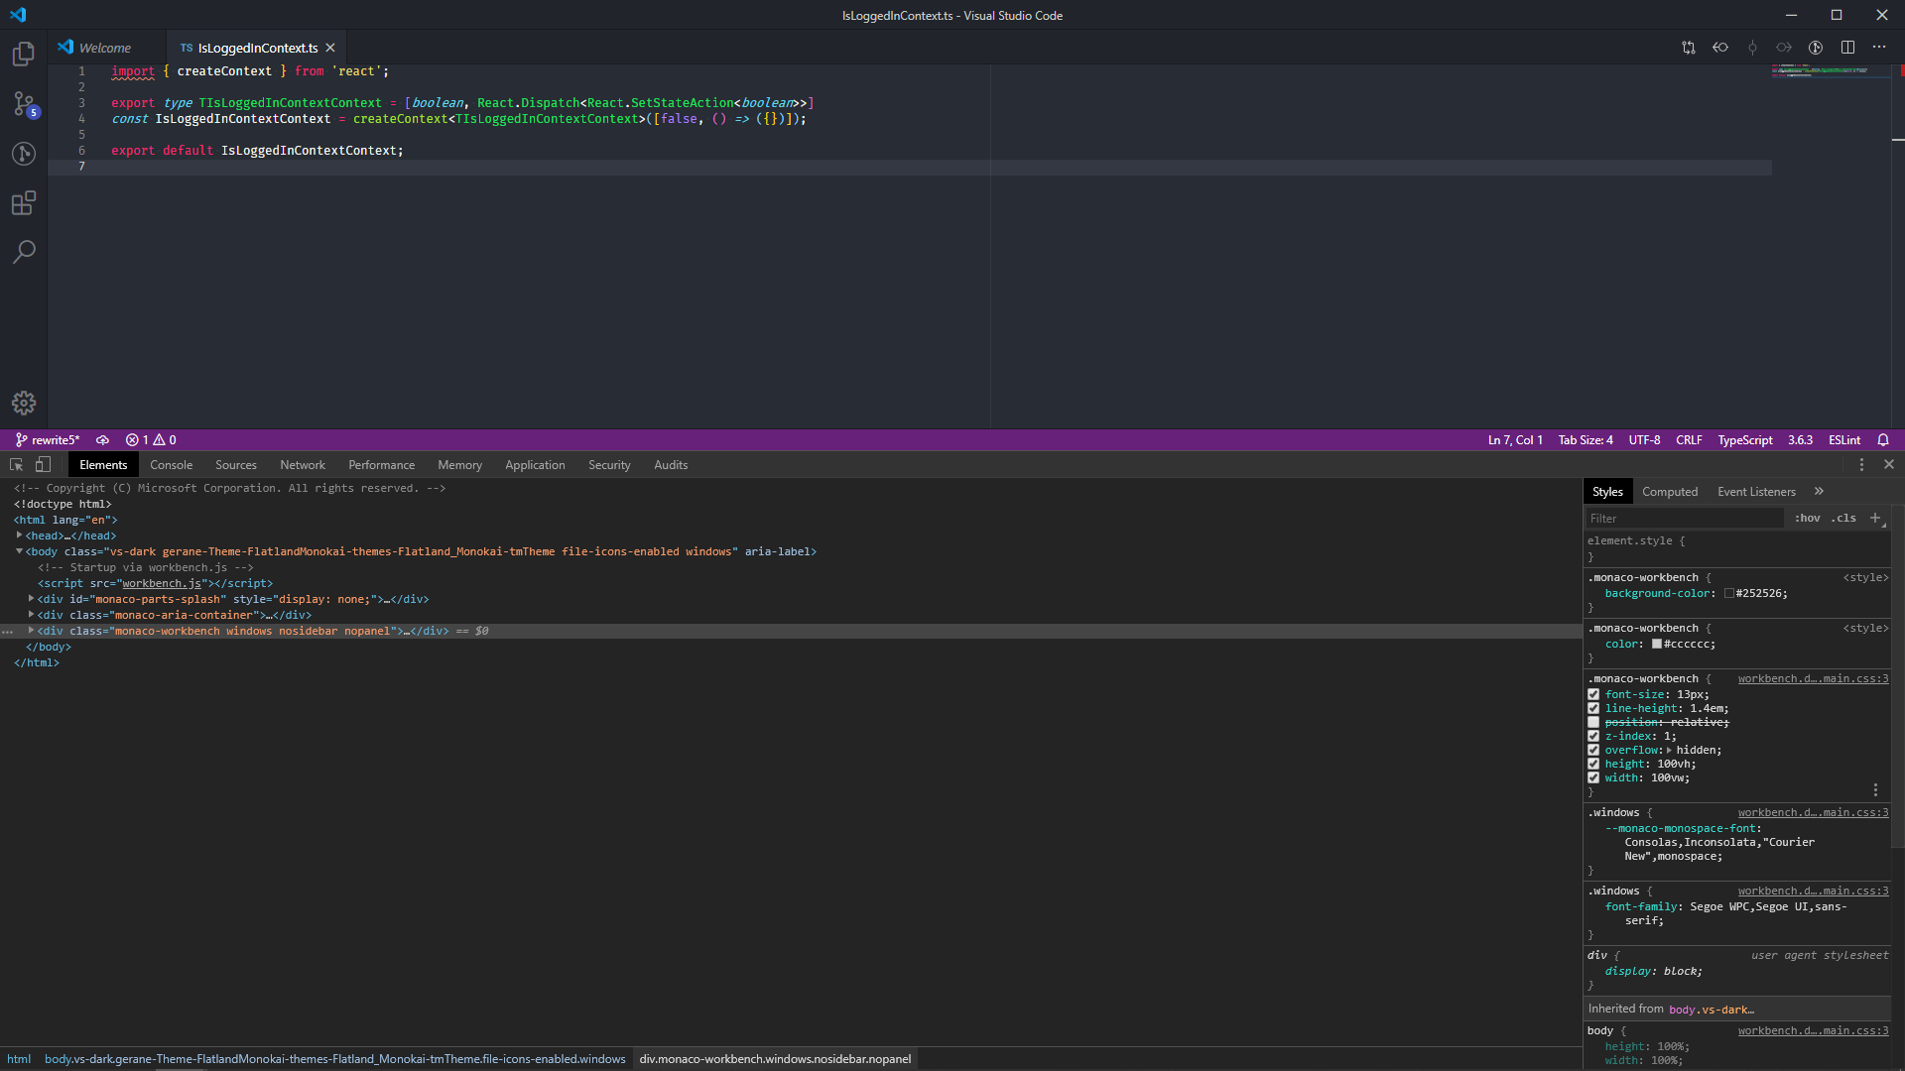Expand the overflow shorthand property
This screenshot has height=1071, width=1905.
[x=1670, y=751]
